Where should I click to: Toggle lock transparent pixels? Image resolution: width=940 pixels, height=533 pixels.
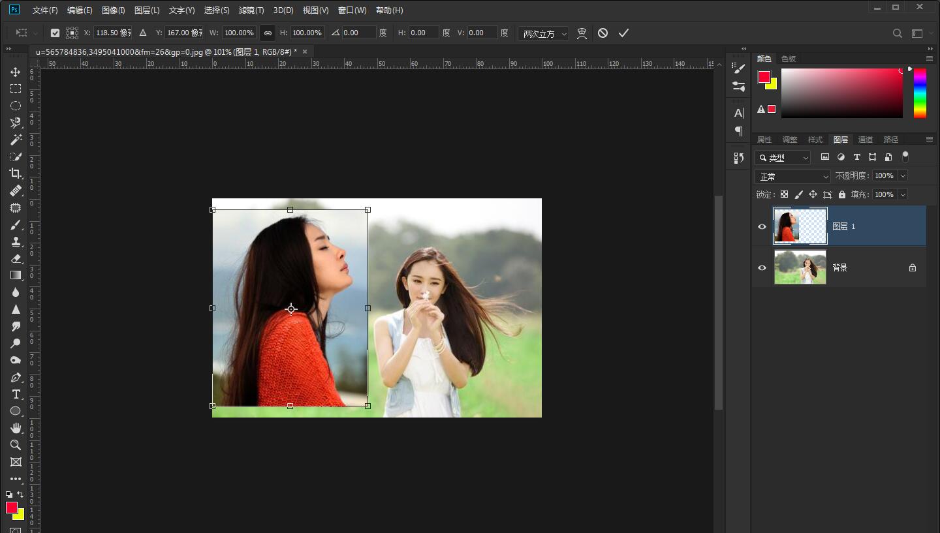[x=784, y=194]
